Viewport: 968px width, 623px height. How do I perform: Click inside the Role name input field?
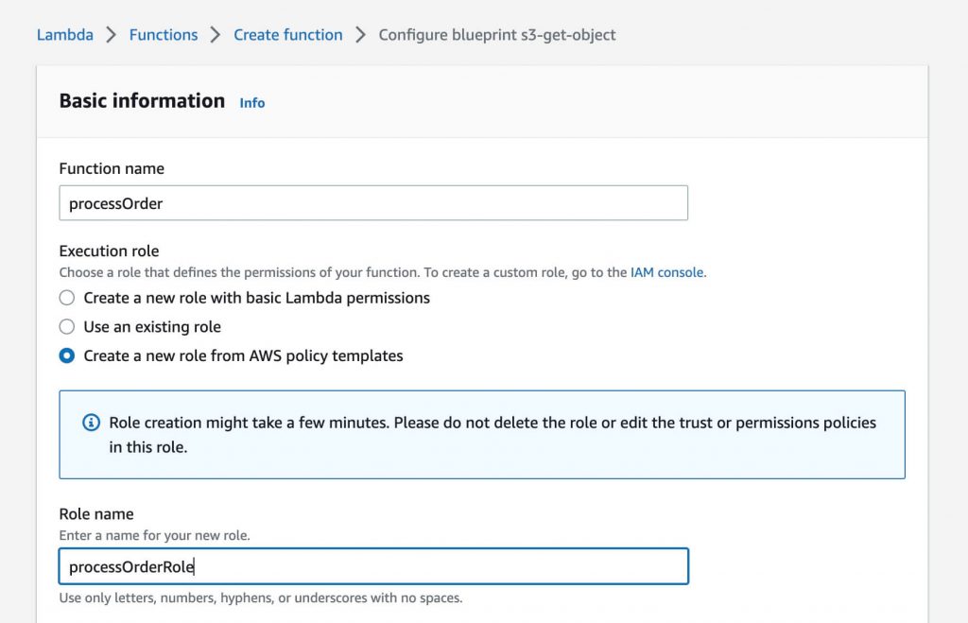coord(372,566)
